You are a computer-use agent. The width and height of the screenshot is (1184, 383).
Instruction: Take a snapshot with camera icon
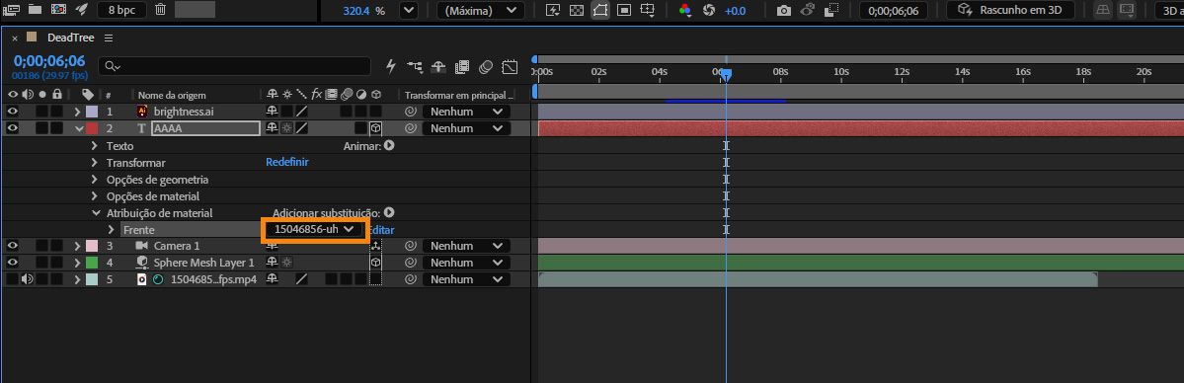click(x=784, y=11)
